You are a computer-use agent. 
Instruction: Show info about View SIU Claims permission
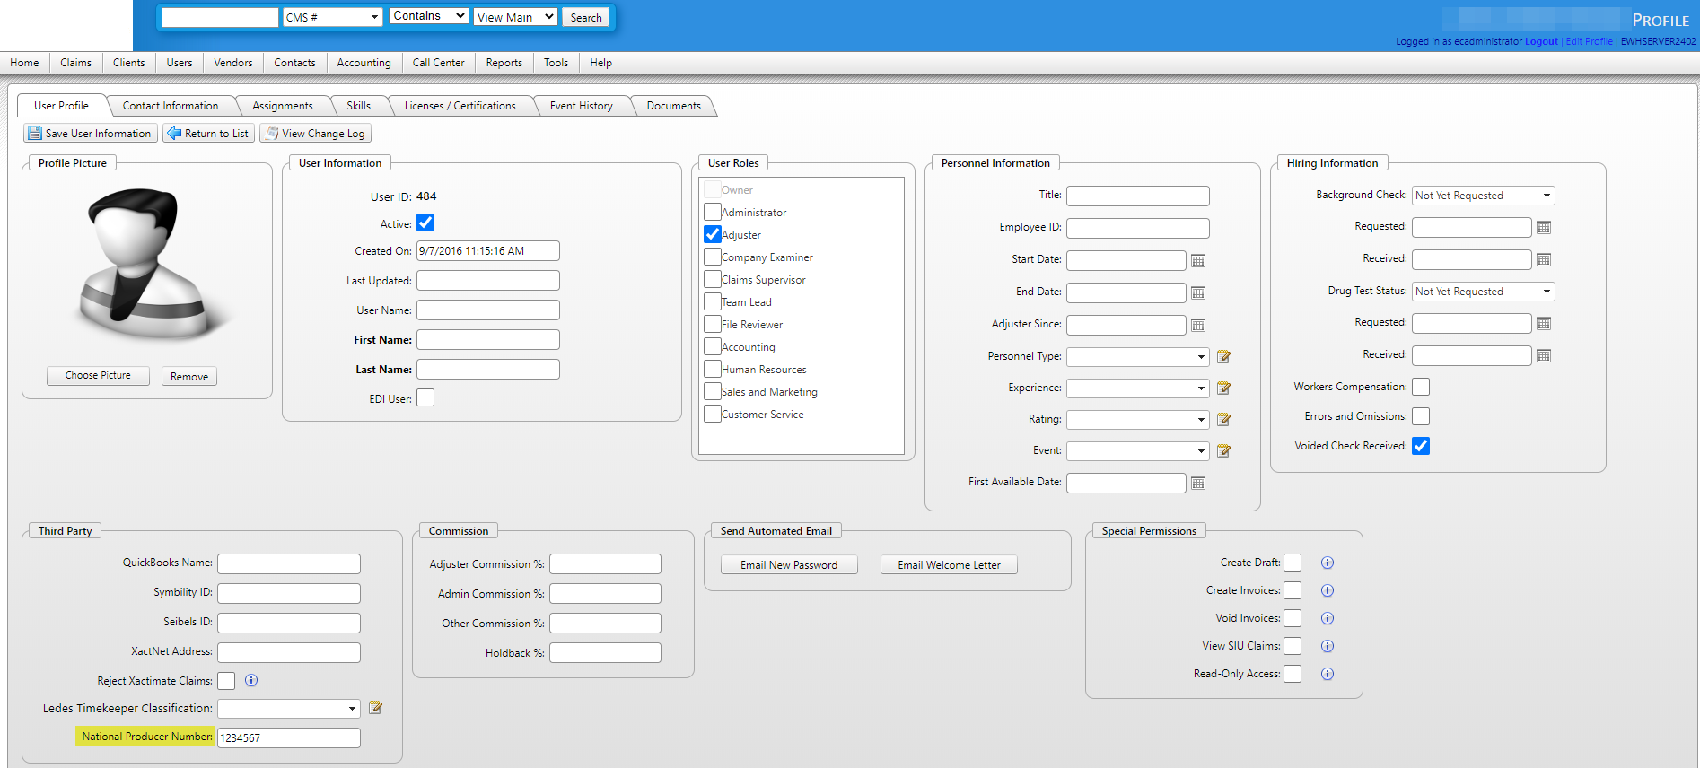click(1328, 646)
